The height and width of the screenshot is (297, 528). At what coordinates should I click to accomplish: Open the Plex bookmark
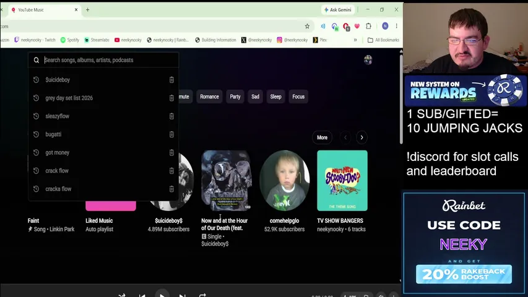click(x=320, y=40)
